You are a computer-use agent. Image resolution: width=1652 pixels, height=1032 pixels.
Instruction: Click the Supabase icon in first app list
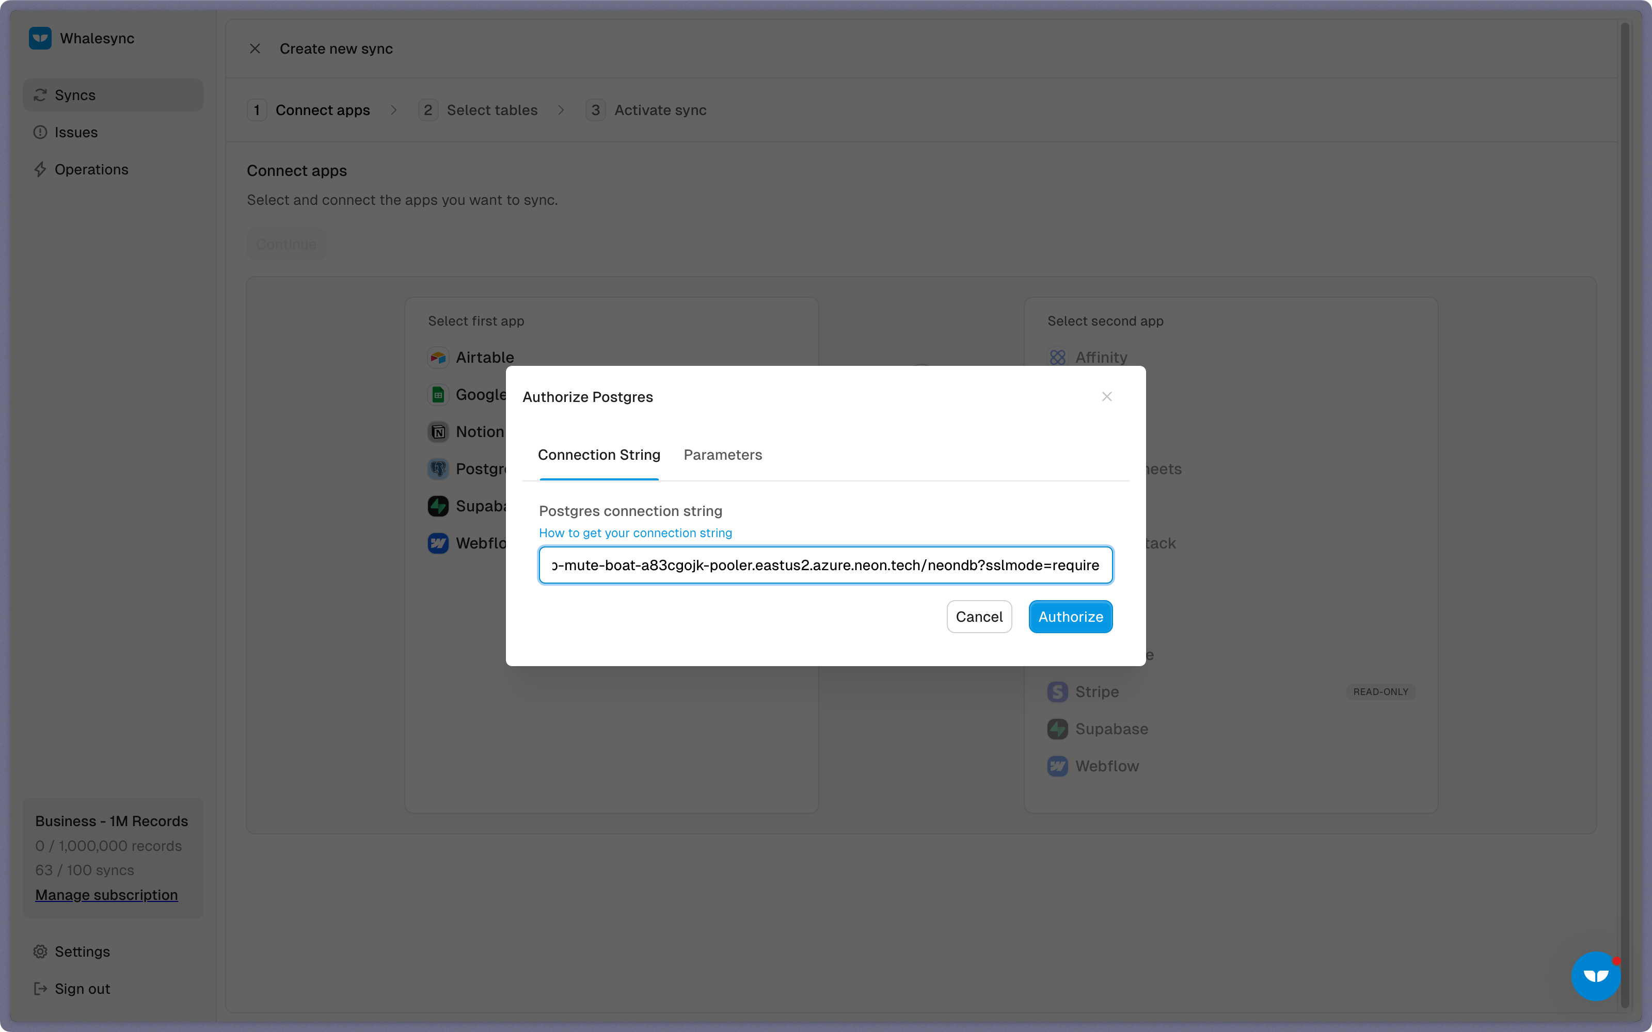coord(438,506)
